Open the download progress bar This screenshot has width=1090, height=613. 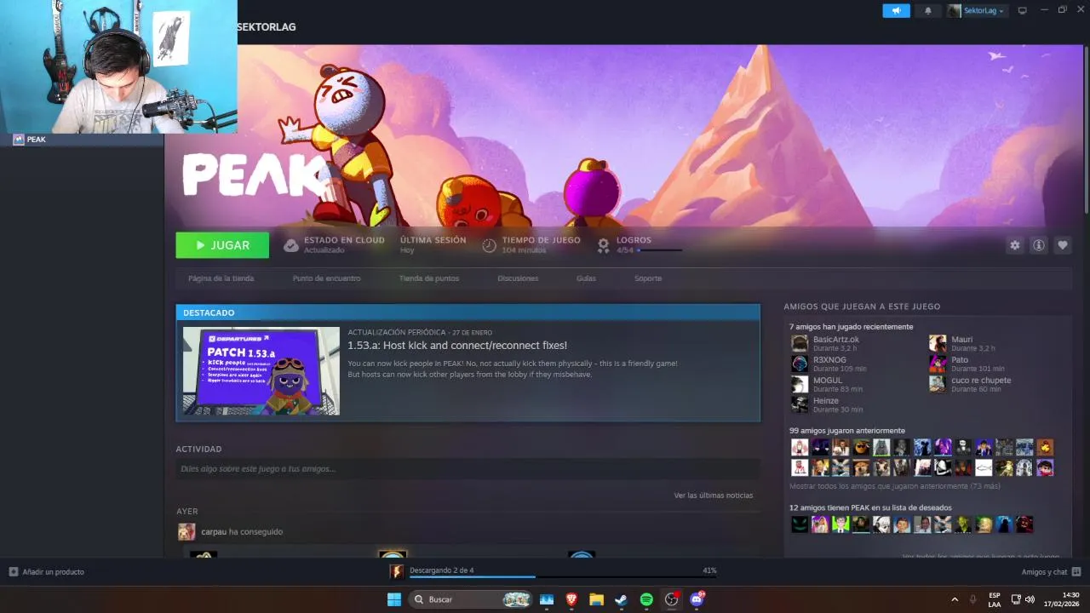[563, 576]
